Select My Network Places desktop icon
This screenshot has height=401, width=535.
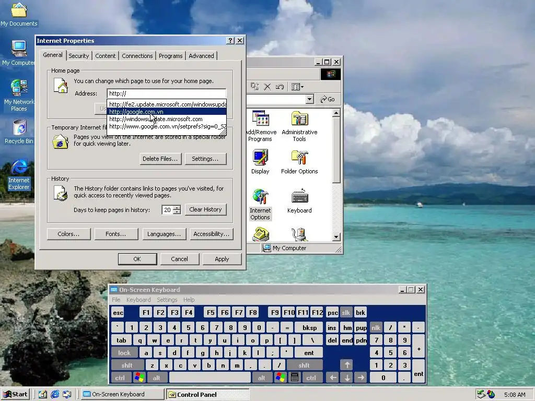click(18, 96)
